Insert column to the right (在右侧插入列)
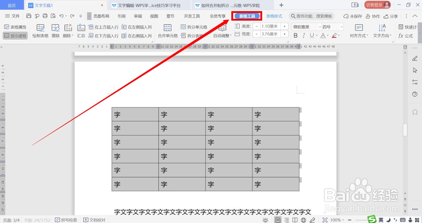The image size is (422, 223). pyautogui.click(x=137, y=36)
